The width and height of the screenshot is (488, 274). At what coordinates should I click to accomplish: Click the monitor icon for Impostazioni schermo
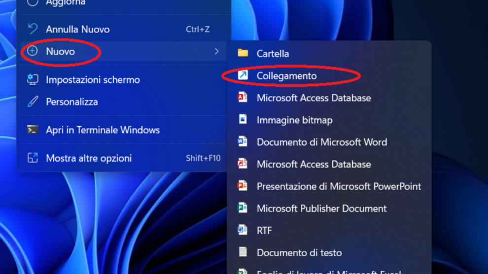point(33,79)
